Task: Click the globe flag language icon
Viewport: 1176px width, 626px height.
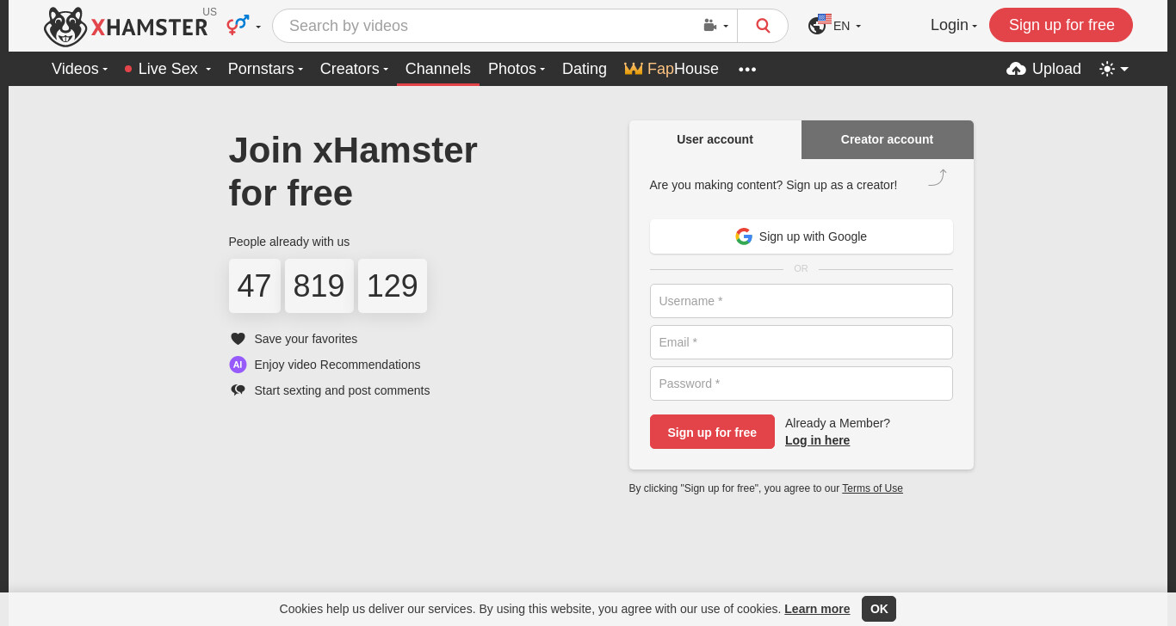Action: tap(820, 25)
